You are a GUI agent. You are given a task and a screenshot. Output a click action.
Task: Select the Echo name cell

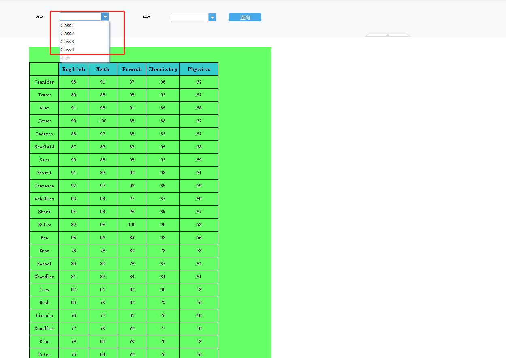coord(44,341)
